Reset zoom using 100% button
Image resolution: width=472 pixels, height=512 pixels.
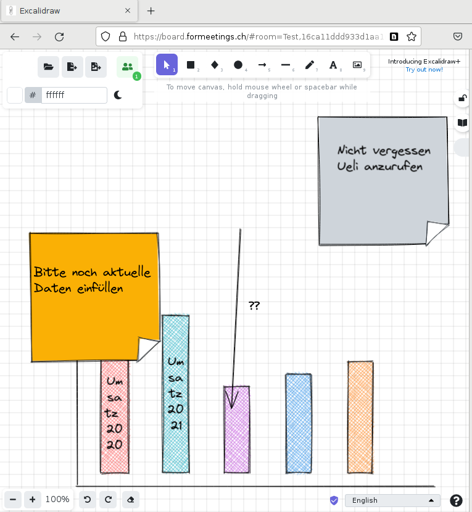(57, 499)
